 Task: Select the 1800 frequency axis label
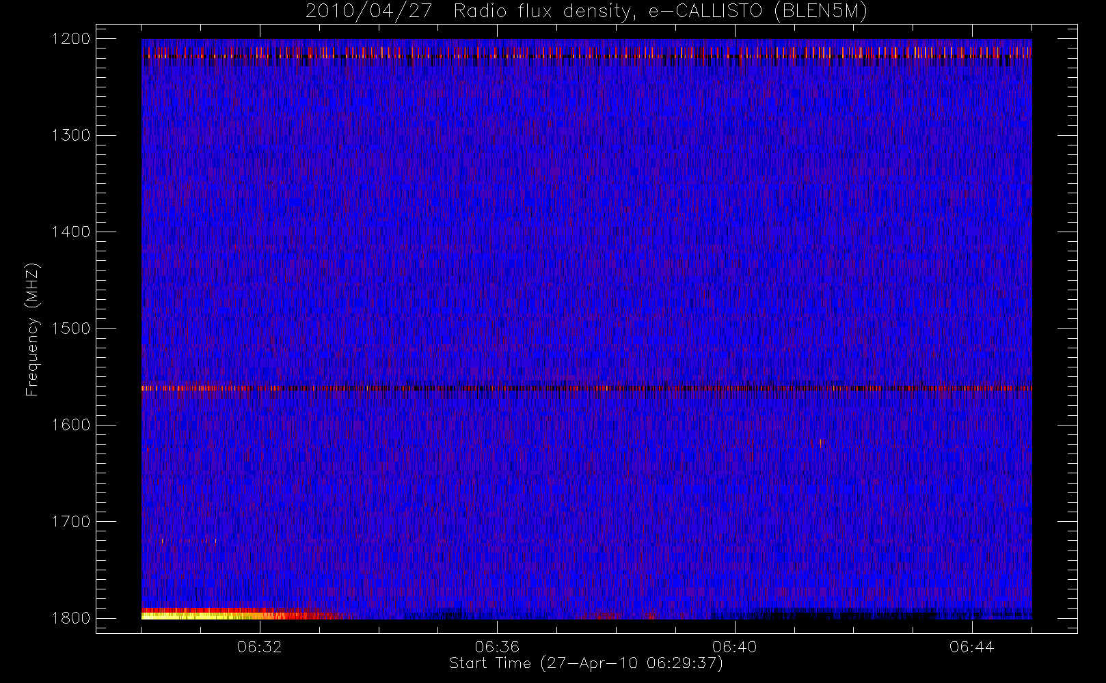71,617
